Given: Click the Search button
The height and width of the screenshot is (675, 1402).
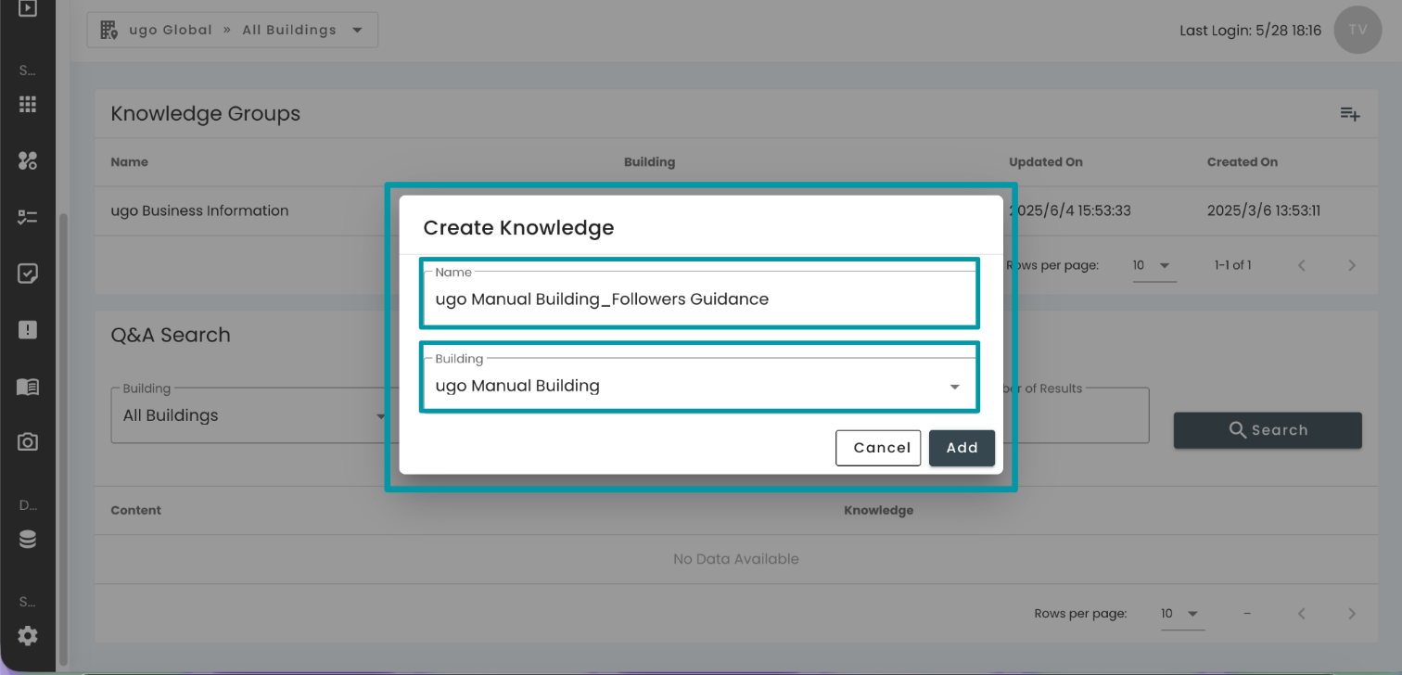Looking at the screenshot, I should (1268, 430).
